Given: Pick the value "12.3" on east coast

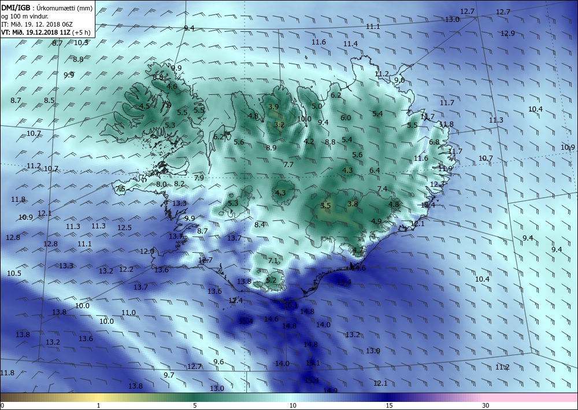Looking at the screenshot, I should click(437, 184).
